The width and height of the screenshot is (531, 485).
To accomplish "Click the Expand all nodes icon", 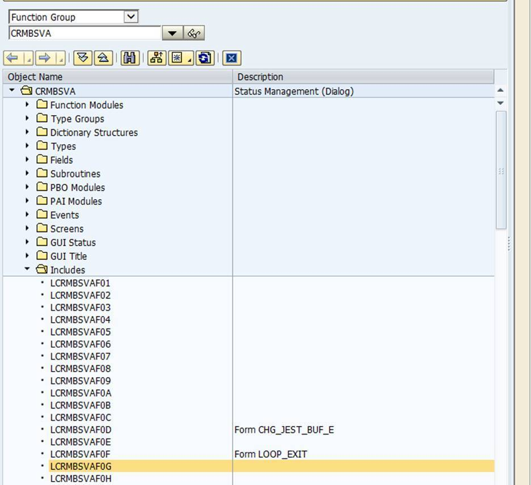I will 83,58.
